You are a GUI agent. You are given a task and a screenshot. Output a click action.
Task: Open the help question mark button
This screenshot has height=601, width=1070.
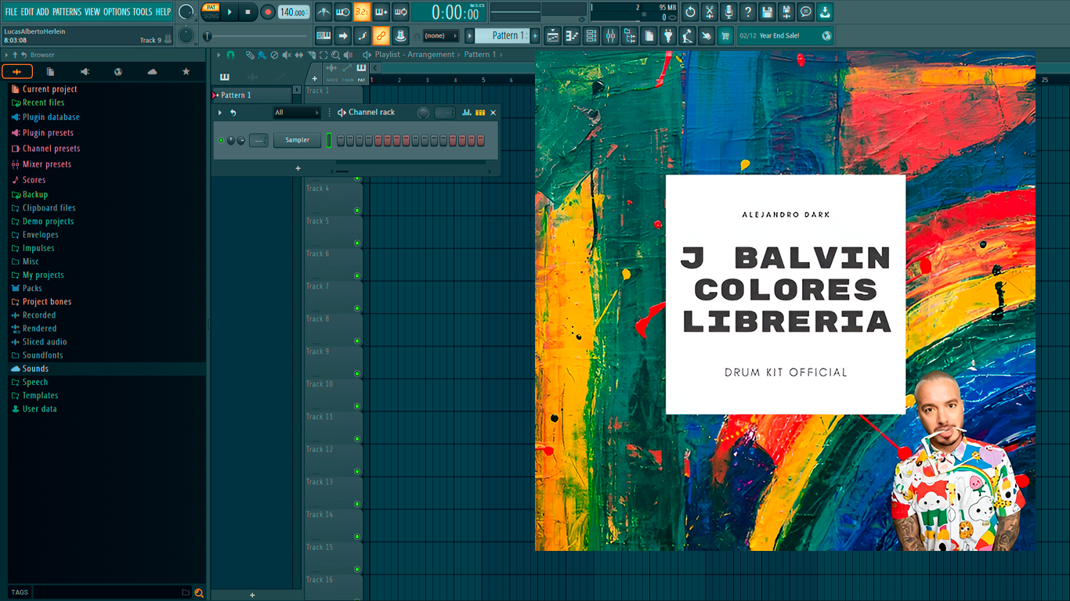pos(748,12)
